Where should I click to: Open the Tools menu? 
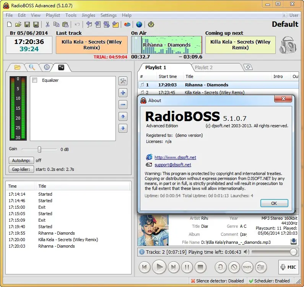[71, 15]
